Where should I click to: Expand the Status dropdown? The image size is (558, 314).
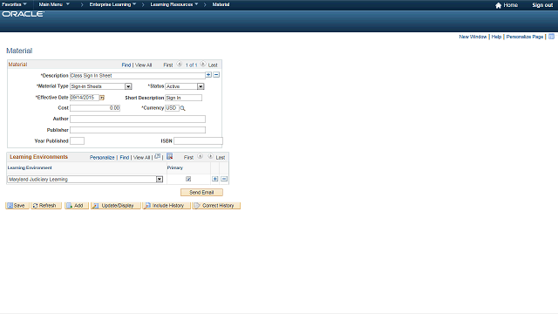[201, 86]
